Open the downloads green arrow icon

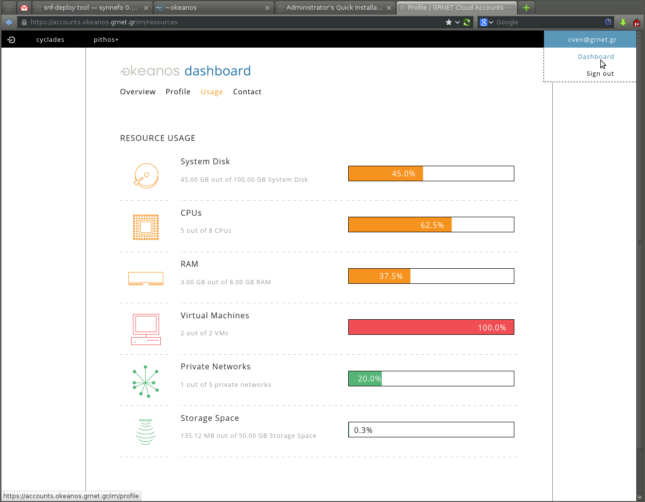(623, 22)
